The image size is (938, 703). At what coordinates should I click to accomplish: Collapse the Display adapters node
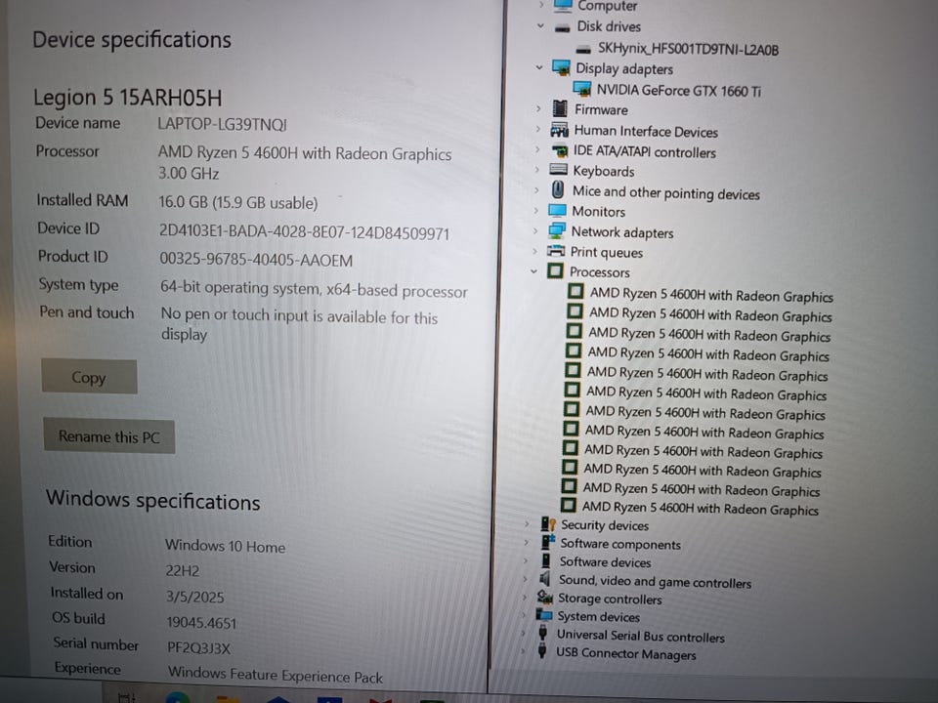point(539,67)
